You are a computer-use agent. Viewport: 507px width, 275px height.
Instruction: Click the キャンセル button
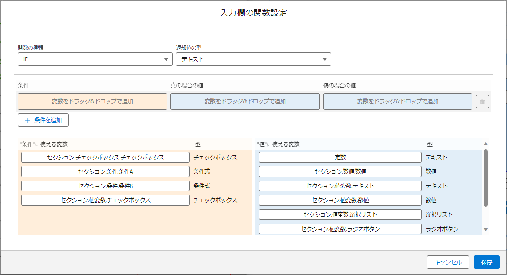[x=448, y=262]
